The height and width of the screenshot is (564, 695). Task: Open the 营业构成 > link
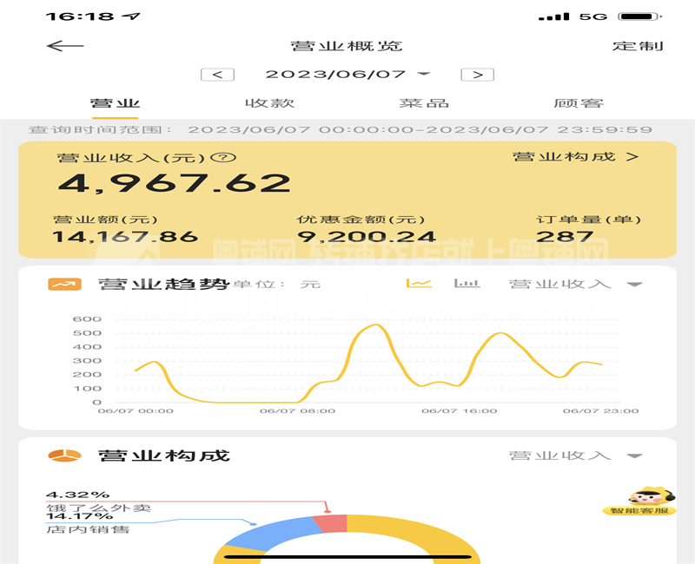pyautogui.click(x=575, y=157)
